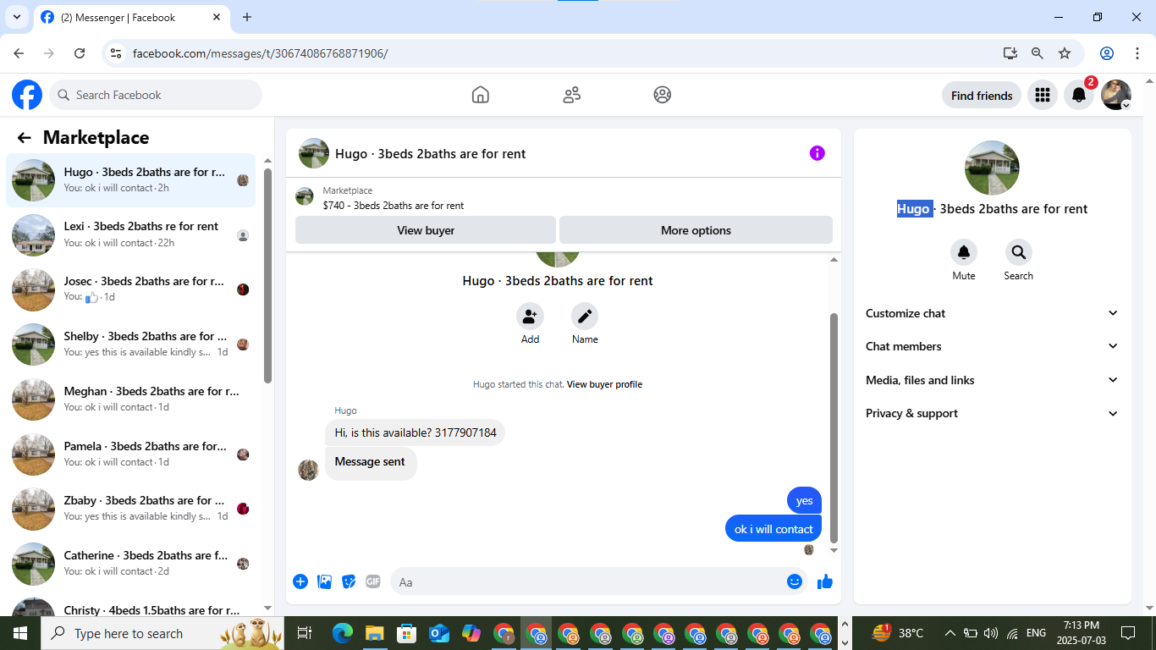Click back arrow next to Marketplace
Viewport: 1156px width, 650px height.
24,138
